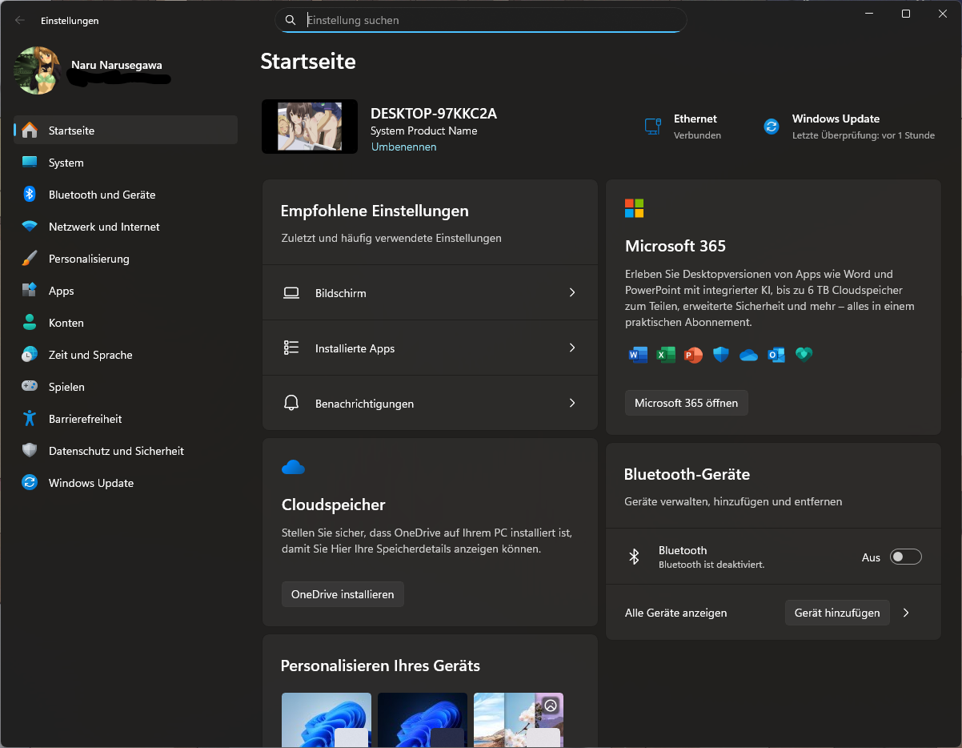Open the PowerPoint icon
The width and height of the screenshot is (962, 748).
[x=693, y=355]
